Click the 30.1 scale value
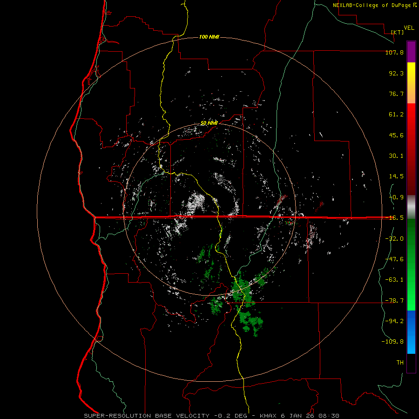 396,156
